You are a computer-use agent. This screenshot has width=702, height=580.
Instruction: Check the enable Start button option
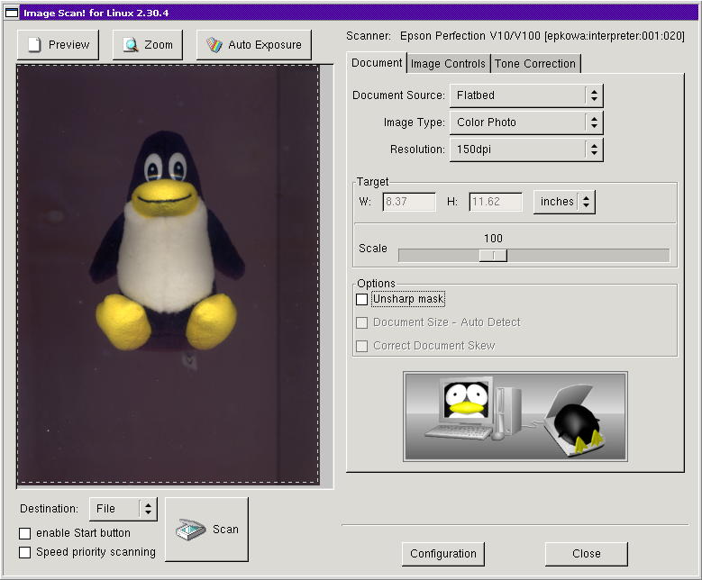click(25, 533)
